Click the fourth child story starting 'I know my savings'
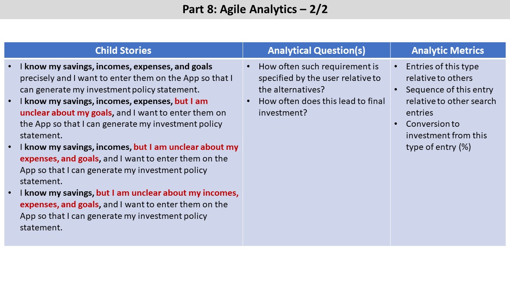The image size is (510, 287). (129, 210)
